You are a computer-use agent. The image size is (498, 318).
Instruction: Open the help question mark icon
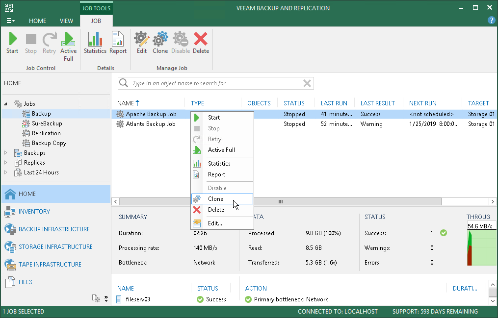(491, 20)
